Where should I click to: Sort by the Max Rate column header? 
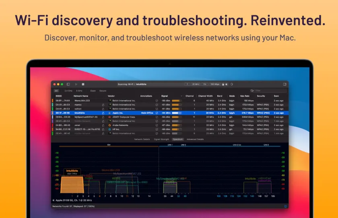245,96
